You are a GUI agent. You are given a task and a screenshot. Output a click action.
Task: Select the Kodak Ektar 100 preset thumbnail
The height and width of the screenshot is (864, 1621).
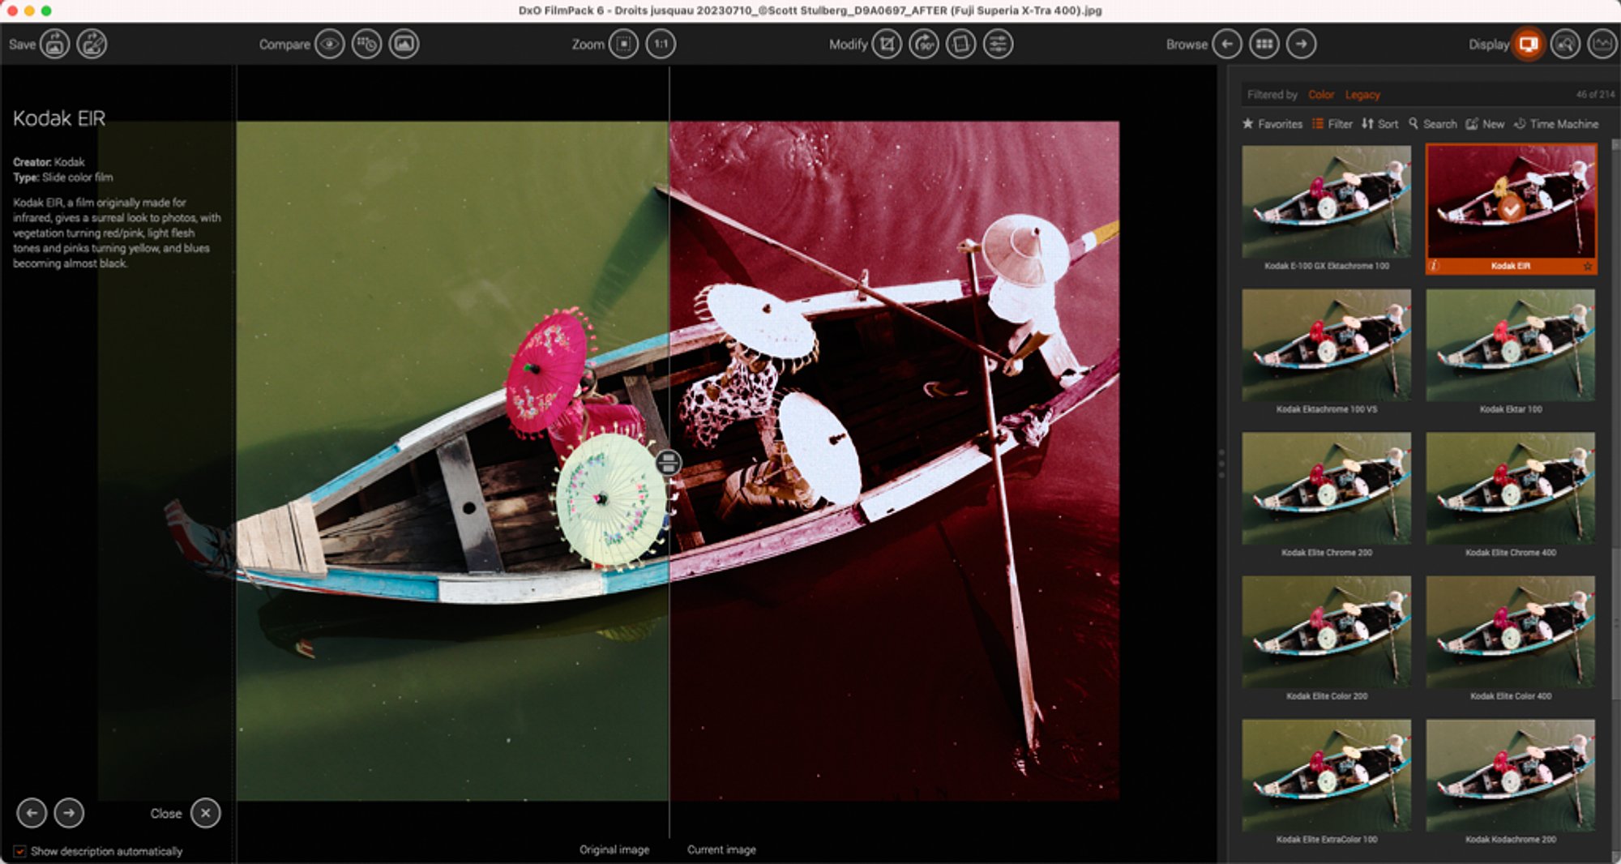1511,346
